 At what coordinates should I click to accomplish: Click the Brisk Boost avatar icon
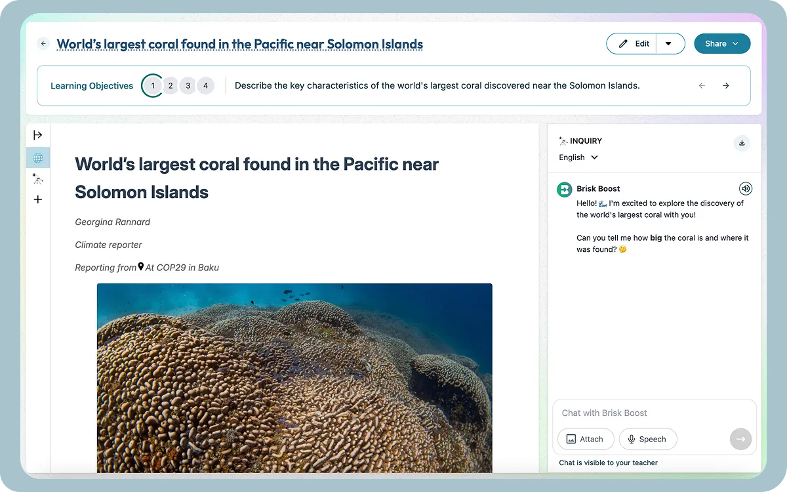click(x=564, y=190)
